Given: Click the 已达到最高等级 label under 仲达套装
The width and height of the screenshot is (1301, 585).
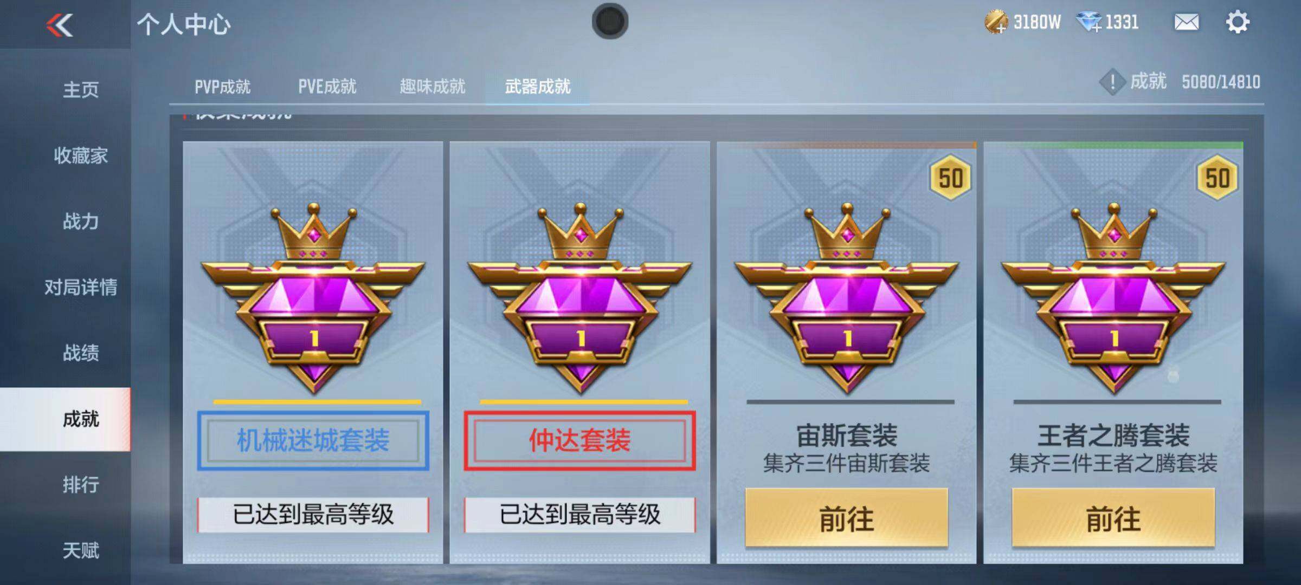Looking at the screenshot, I should [x=580, y=515].
